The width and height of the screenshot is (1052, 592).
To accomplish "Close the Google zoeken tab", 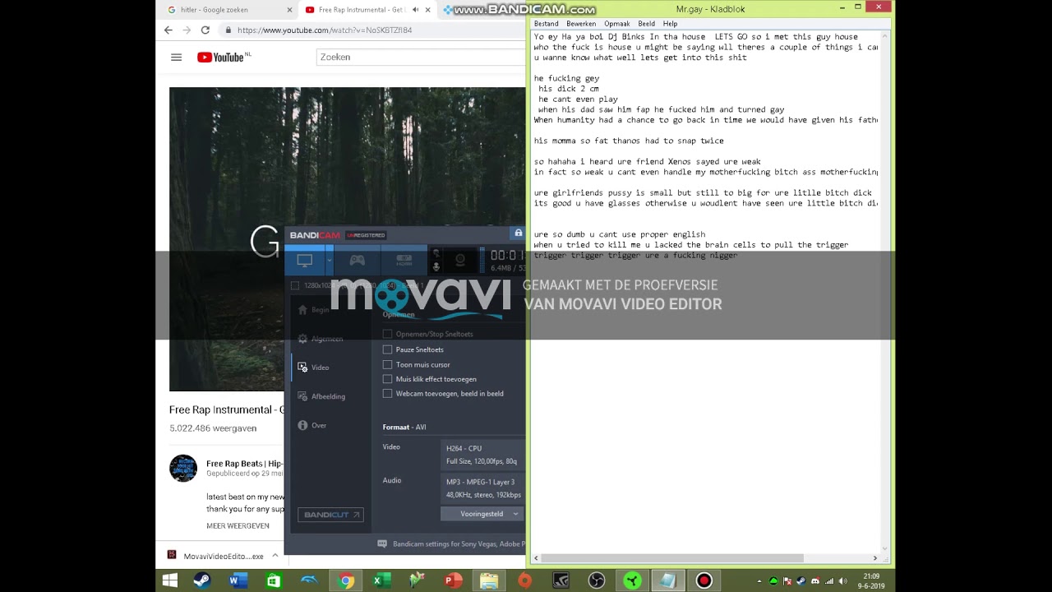I will tap(289, 10).
